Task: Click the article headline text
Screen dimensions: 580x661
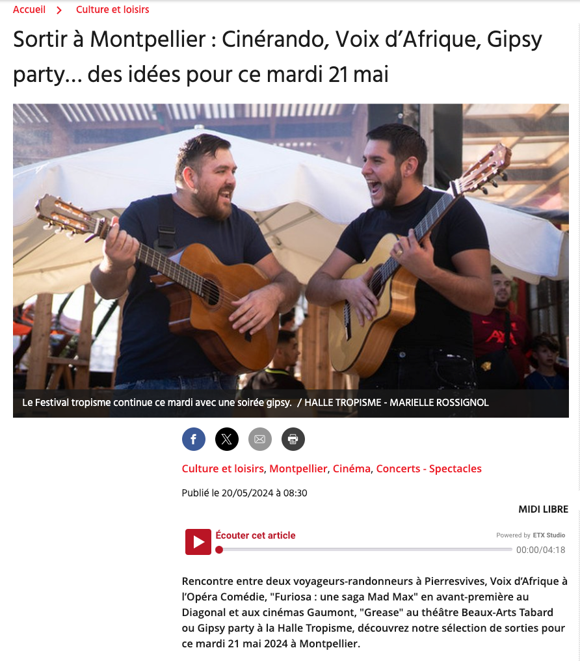Action: [278, 57]
